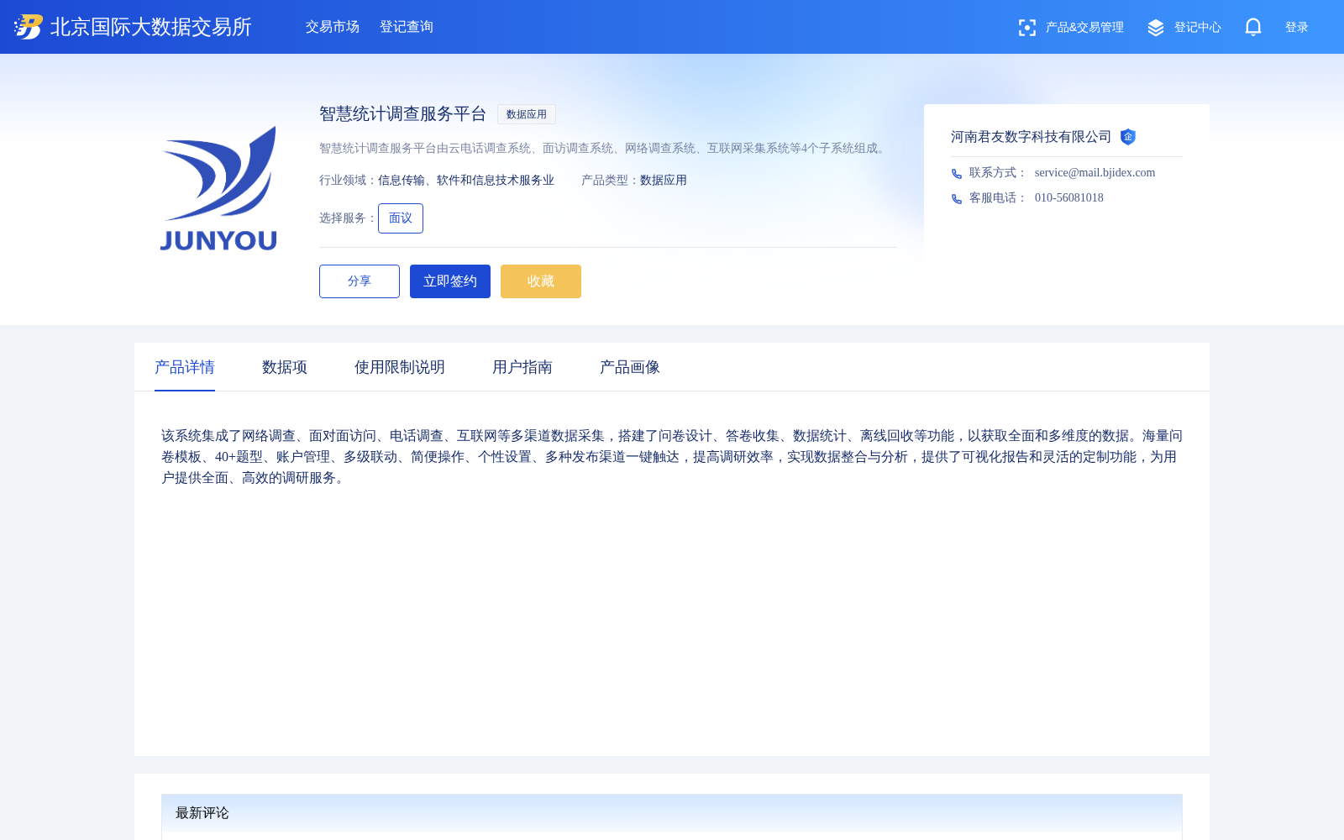Click the 登录 link
The height and width of the screenshot is (840, 1344).
(x=1297, y=28)
